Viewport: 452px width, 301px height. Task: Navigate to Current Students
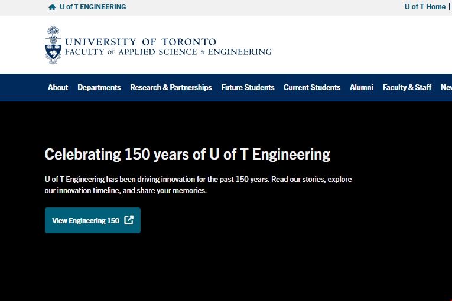click(312, 87)
